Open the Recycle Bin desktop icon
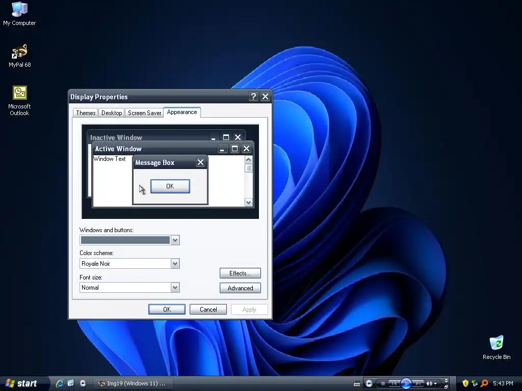 (x=497, y=347)
